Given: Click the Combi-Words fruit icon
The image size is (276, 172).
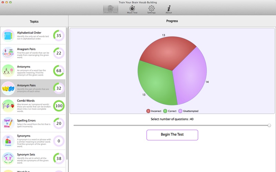Looking at the screenshot, I should point(8,106).
